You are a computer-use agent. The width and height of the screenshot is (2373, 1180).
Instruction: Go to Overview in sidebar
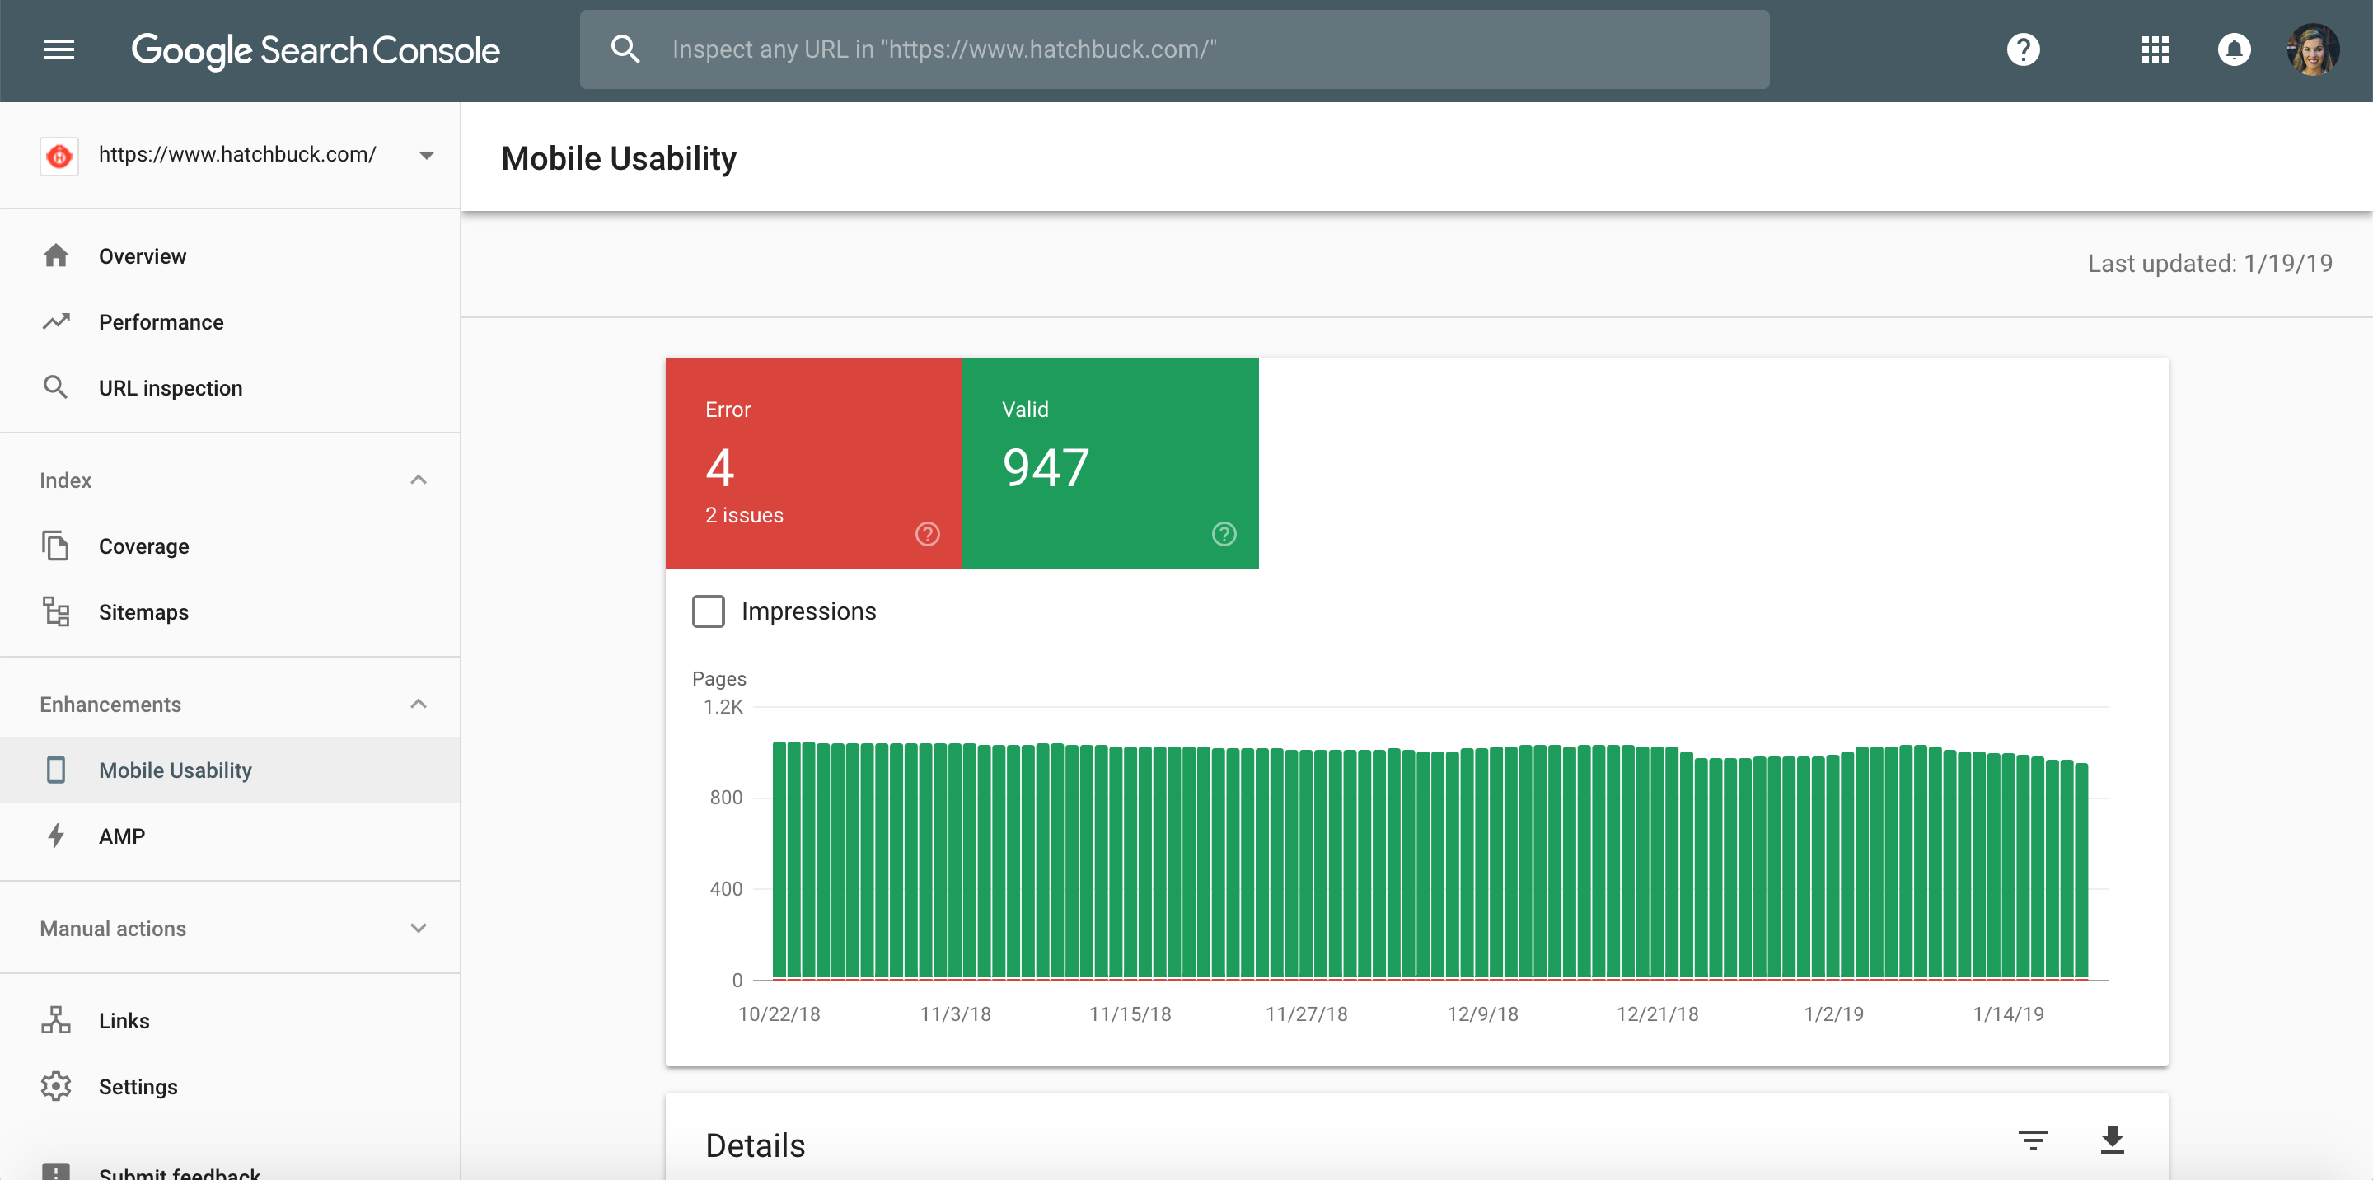[231, 256]
